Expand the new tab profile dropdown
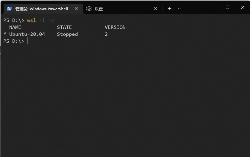This screenshot has width=250, height=157. tap(179, 9)
